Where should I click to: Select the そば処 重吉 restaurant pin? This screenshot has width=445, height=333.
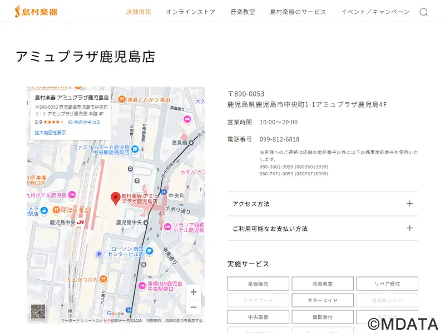(56, 210)
